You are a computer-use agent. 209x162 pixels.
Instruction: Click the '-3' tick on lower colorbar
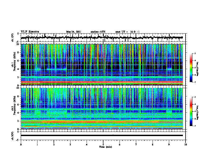coord(195,97)
